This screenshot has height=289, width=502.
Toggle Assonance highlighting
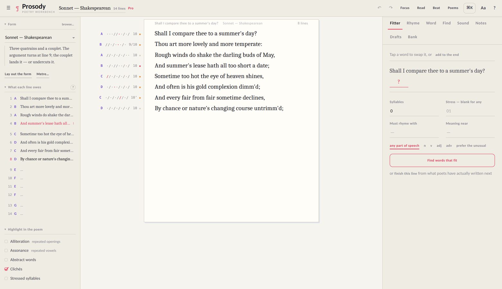pos(6,250)
